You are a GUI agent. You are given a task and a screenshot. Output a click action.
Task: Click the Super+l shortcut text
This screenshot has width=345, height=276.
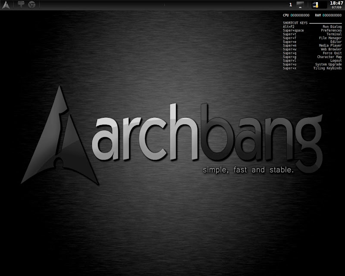click(x=289, y=60)
